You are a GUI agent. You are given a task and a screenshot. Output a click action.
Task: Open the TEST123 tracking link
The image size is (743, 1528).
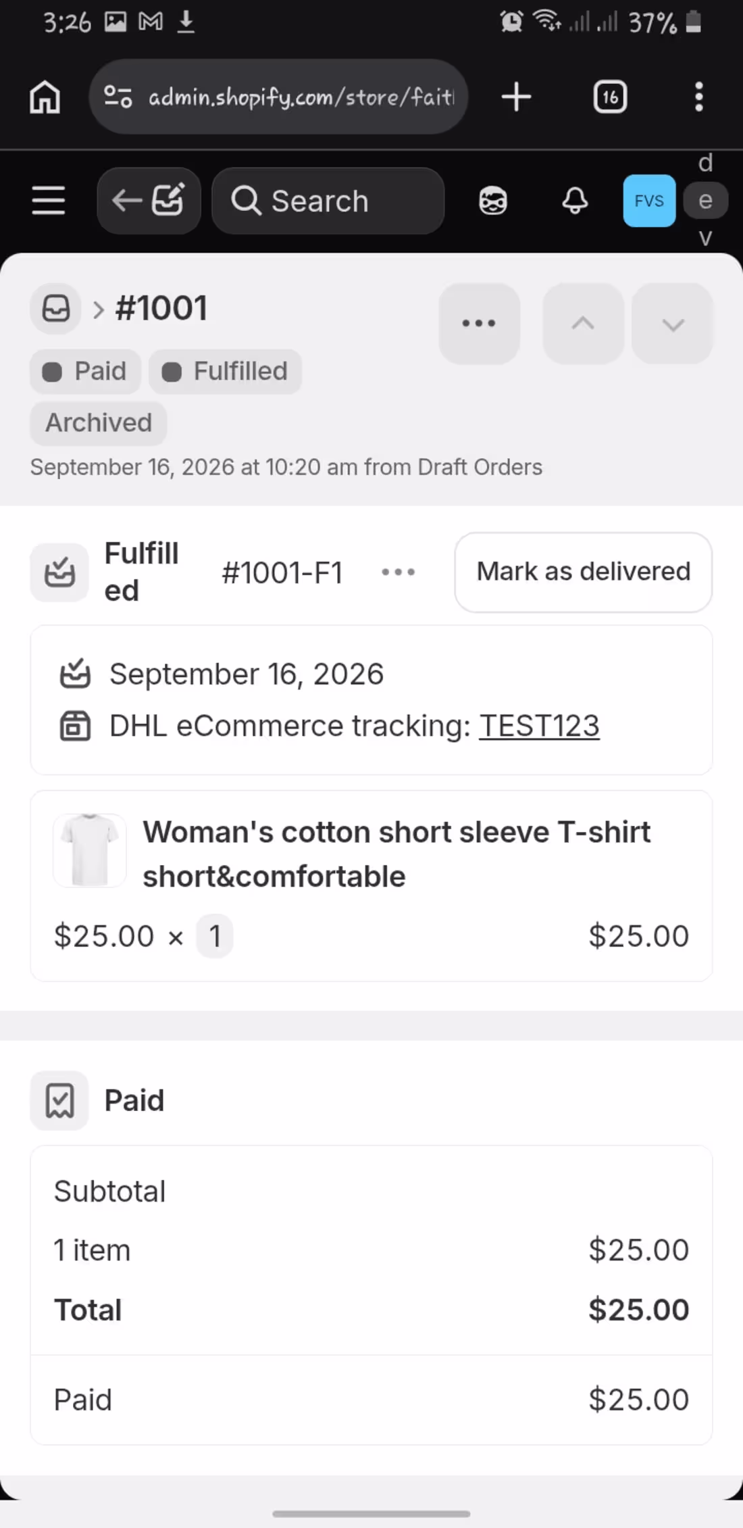point(539,726)
